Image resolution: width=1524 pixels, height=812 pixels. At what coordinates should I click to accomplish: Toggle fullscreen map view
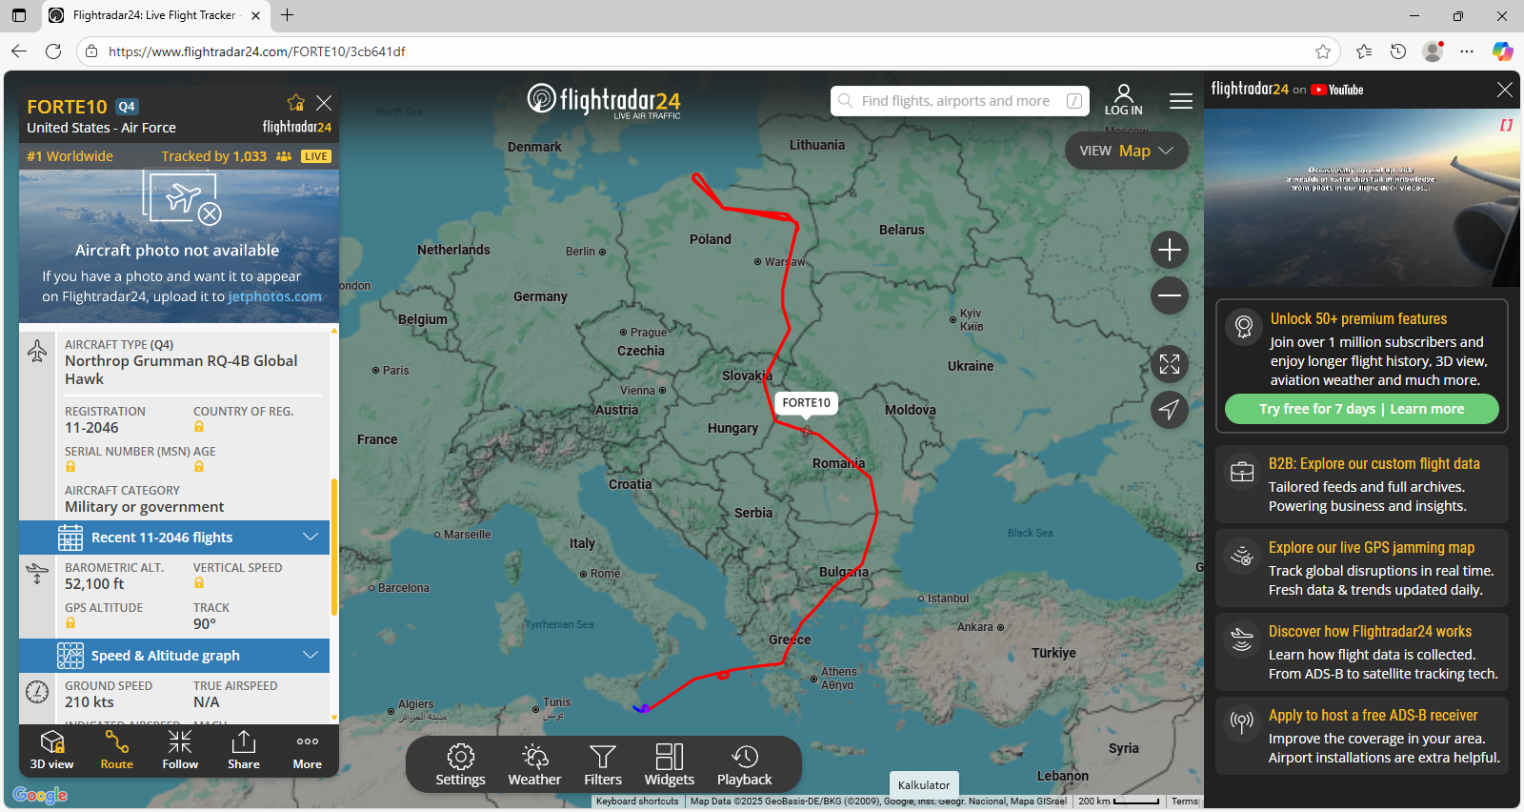[x=1169, y=364]
